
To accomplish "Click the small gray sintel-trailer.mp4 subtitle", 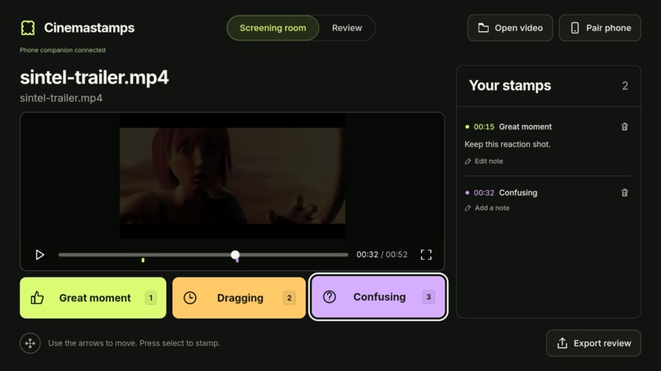I will [x=62, y=98].
